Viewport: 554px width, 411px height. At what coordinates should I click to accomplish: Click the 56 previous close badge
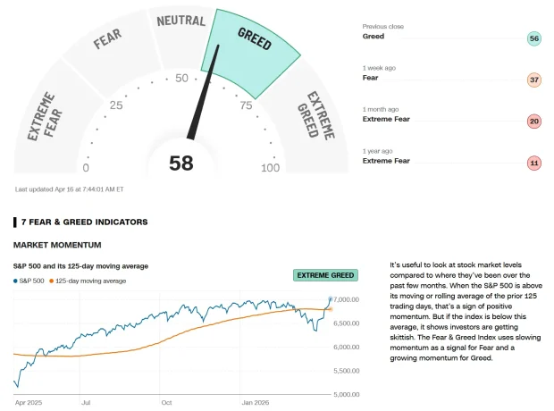[x=534, y=38]
